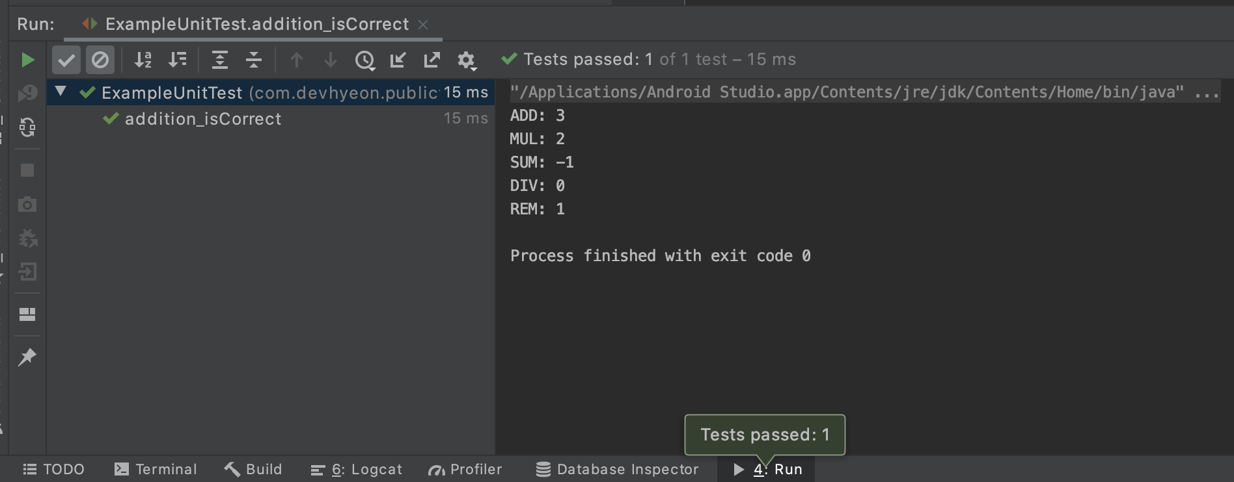Image resolution: width=1234 pixels, height=482 pixels.
Task: Open the Profiler tool window
Action: point(465,469)
